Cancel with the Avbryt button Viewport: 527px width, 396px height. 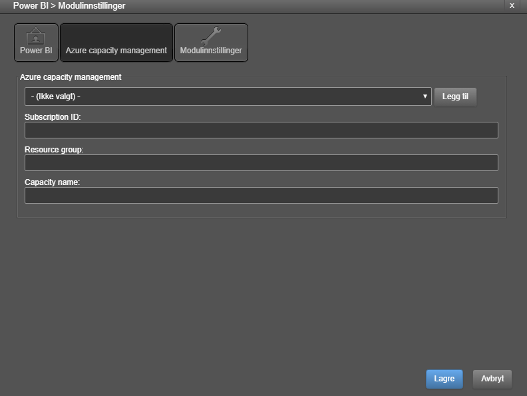(492, 379)
